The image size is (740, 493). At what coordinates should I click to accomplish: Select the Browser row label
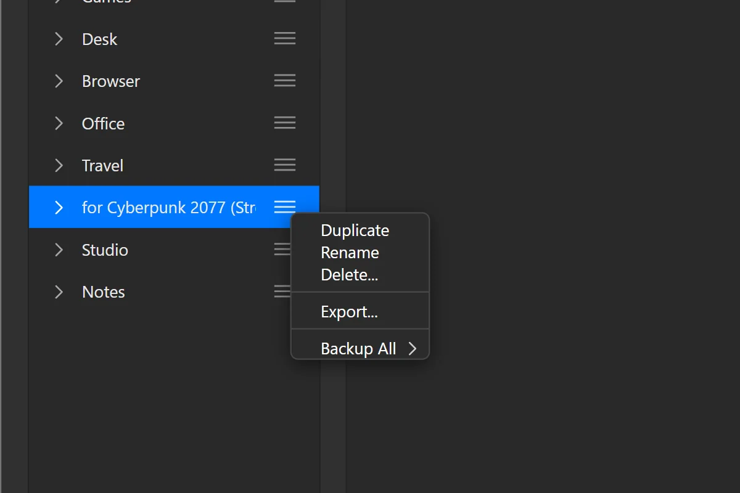pos(111,81)
